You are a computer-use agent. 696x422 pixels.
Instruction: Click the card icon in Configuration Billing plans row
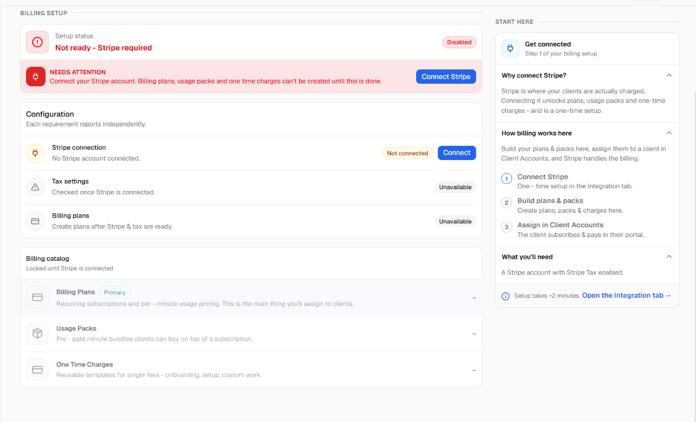35,221
